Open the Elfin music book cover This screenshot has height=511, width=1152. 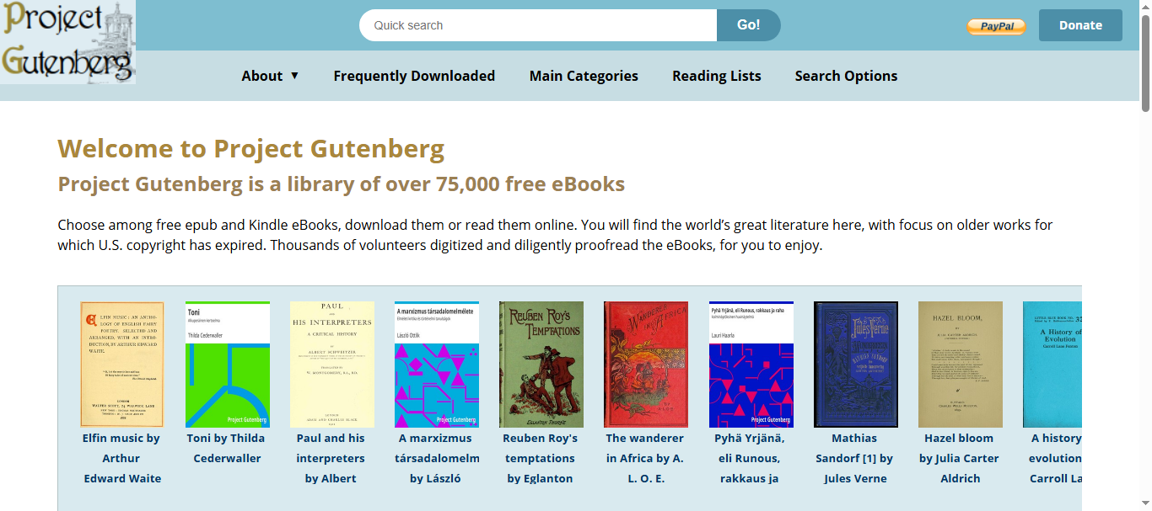pos(121,365)
